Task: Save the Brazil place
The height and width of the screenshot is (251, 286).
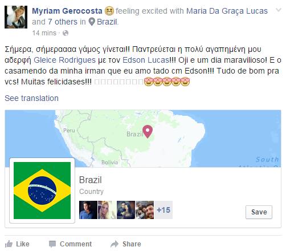Action: (x=259, y=212)
